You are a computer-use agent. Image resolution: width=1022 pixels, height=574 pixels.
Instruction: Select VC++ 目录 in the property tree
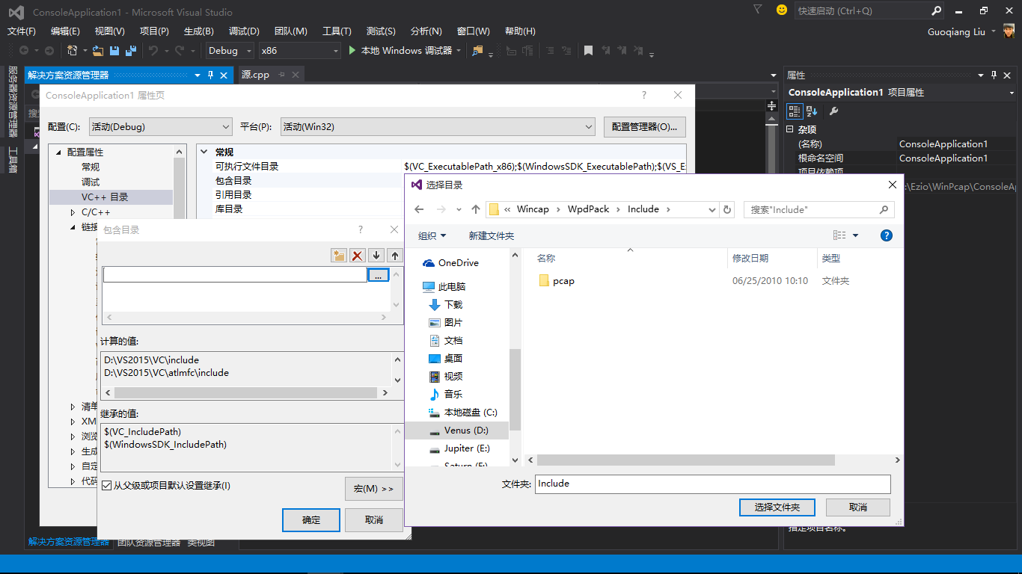point(105,197)
